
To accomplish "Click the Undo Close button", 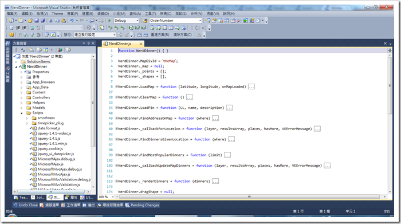I will [26, 205].
